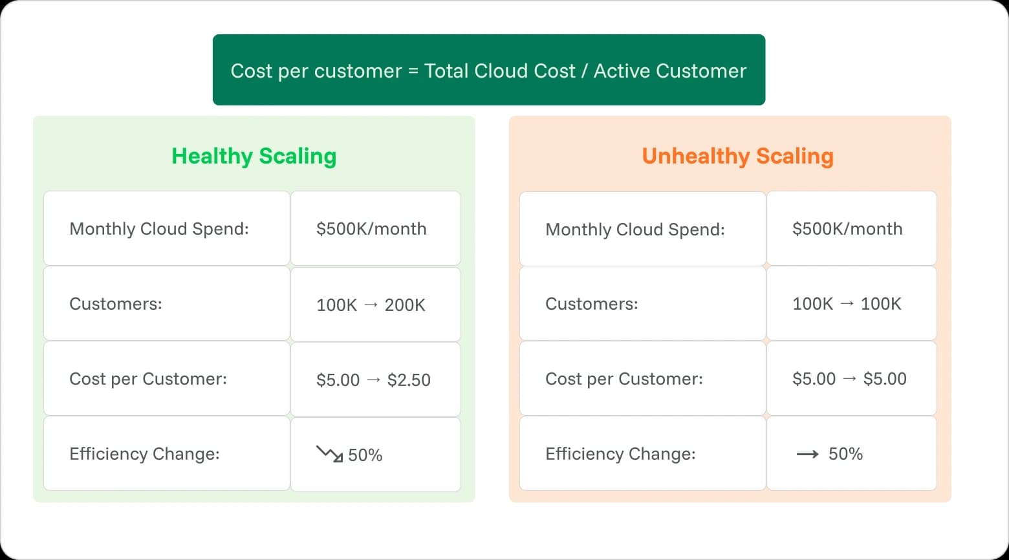This screenshot has height=560, width=1009.
Task: Click the right arrow icon beside Unhealthy 50%
Action: click(x=807, y=455)
